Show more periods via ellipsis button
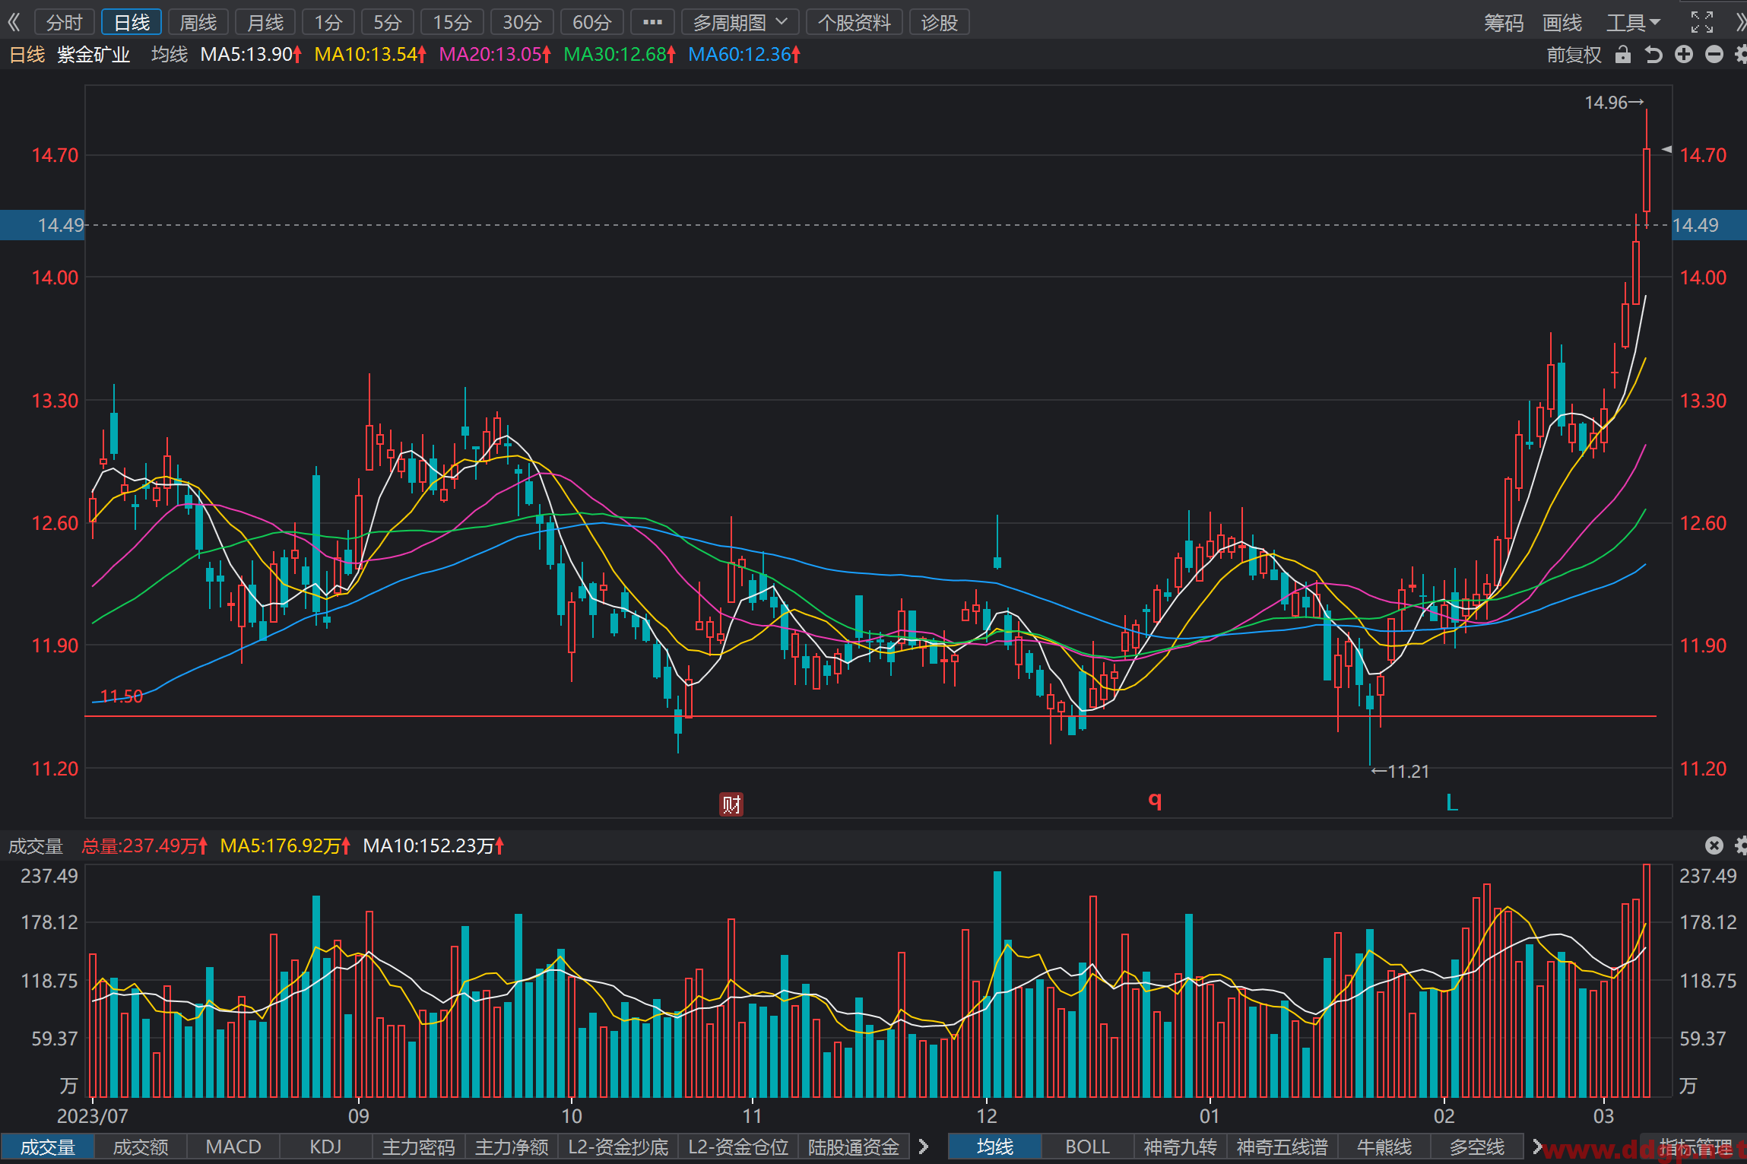Image resolution: width=1747 pixels, height=1164 pixels. point(652,22)
